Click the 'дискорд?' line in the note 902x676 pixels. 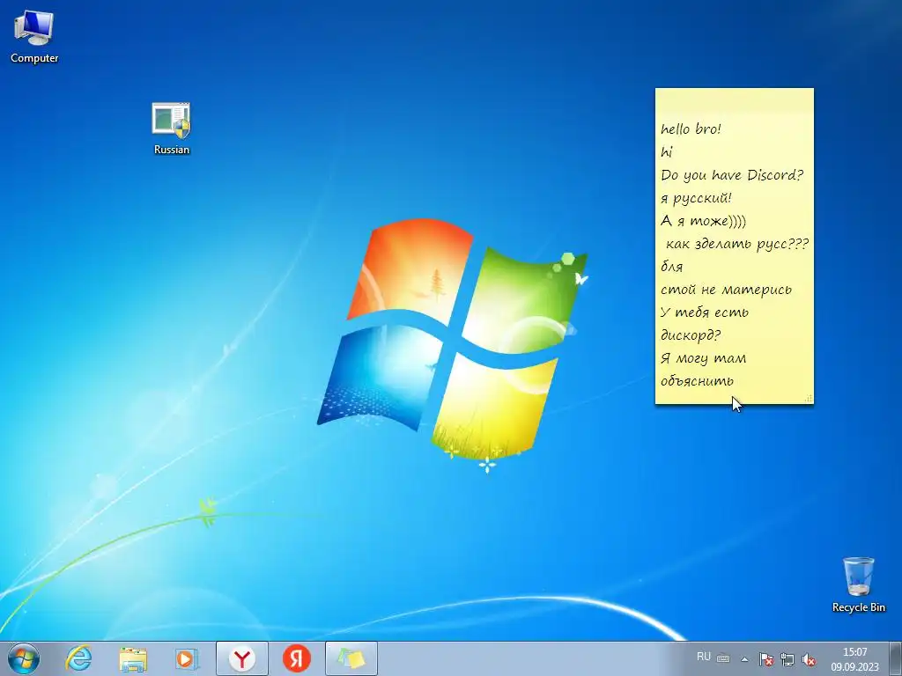click(691, 335)
